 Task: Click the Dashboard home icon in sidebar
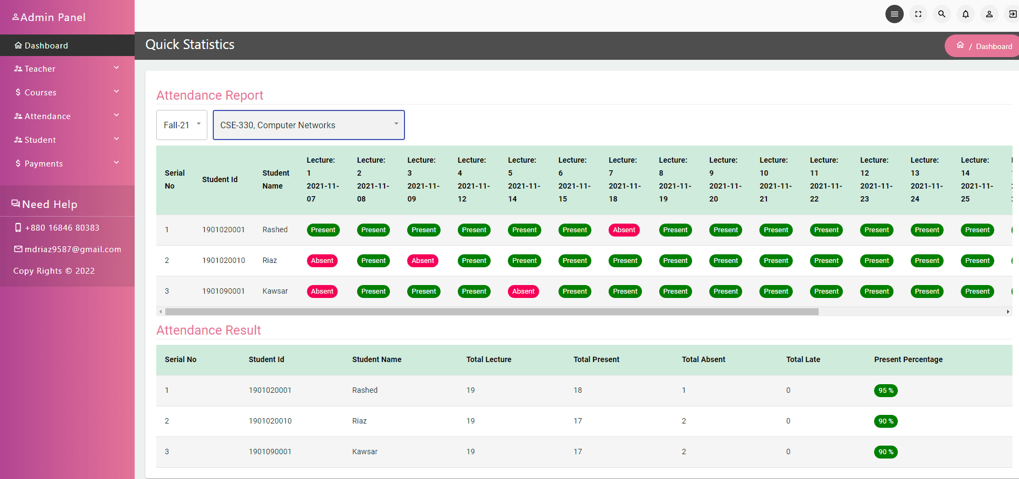[x=18, y=45]
